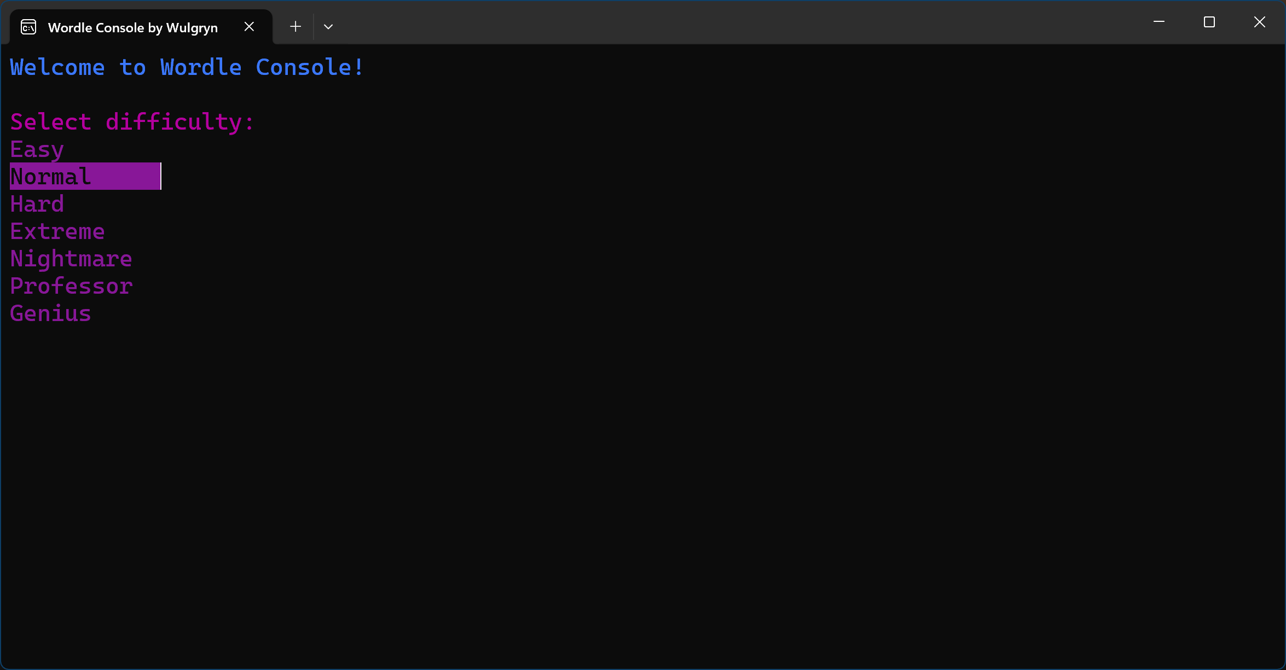
Task: Maximize the terminal window
Action: tap(1209, 22)
